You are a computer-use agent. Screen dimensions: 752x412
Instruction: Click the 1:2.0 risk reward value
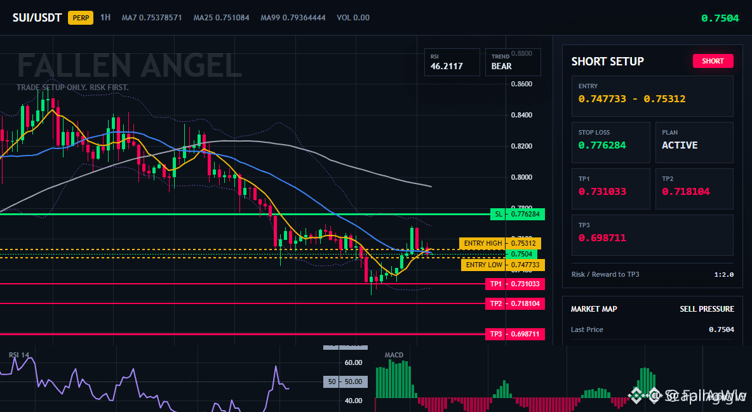[x=723, y=275]
